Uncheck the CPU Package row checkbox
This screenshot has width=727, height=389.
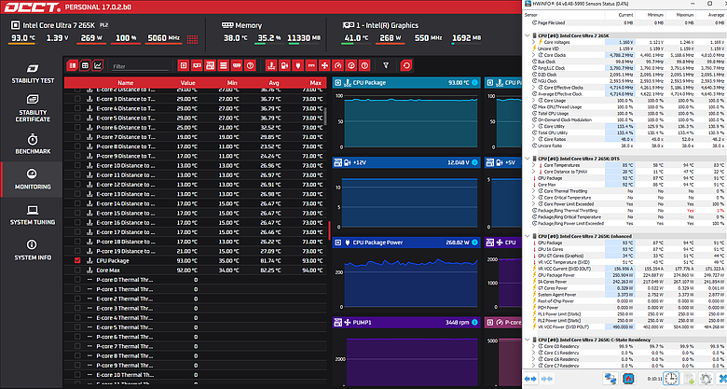pos(77,260)
